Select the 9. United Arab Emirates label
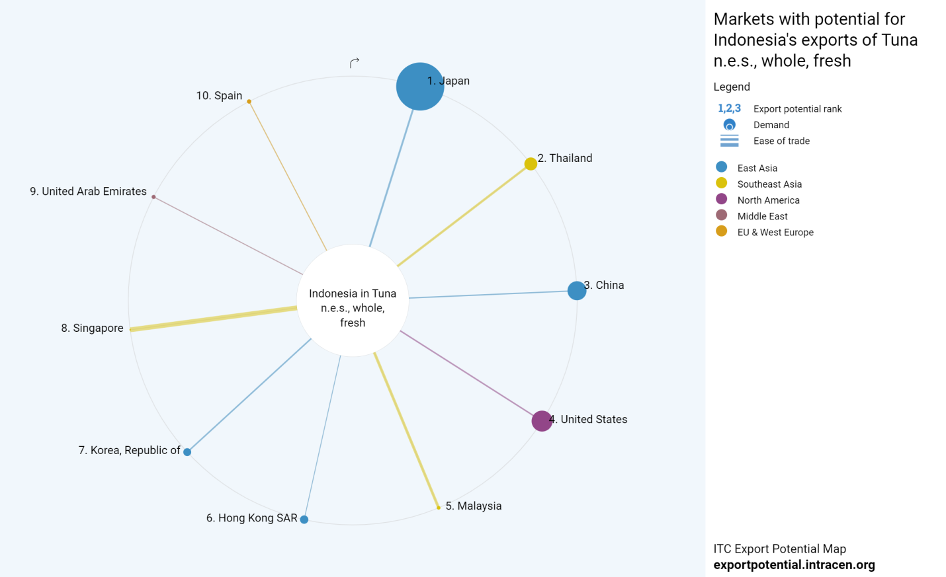 tap(88, 192)
